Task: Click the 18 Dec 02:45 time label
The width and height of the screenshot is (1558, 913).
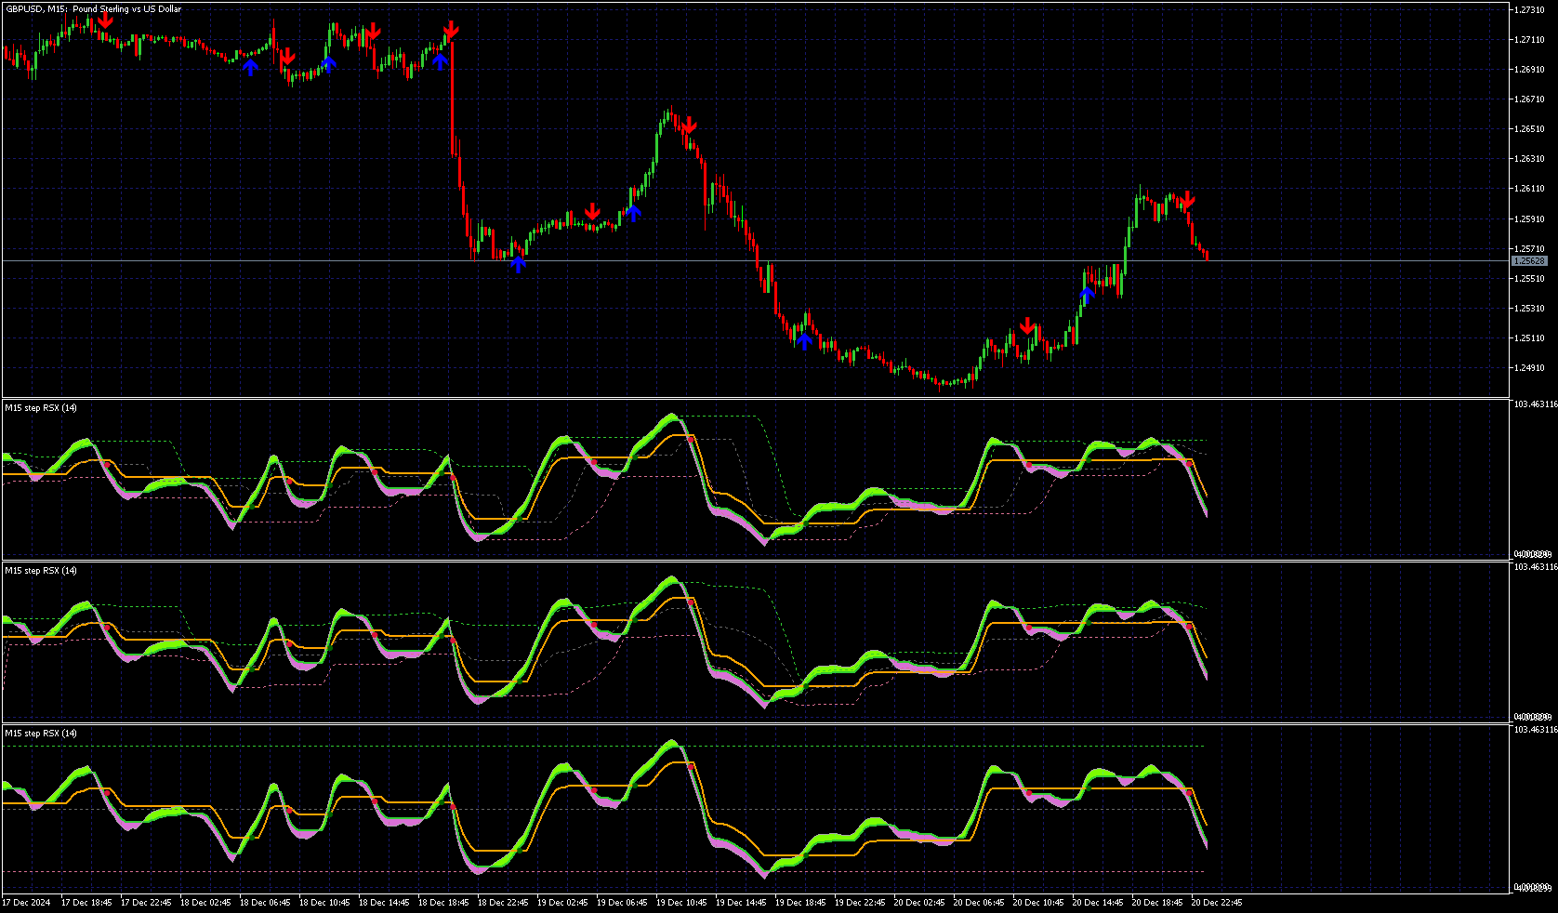Action: point(205,902)
